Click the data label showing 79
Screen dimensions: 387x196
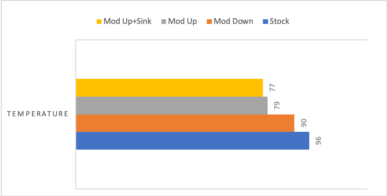(277, 106)
